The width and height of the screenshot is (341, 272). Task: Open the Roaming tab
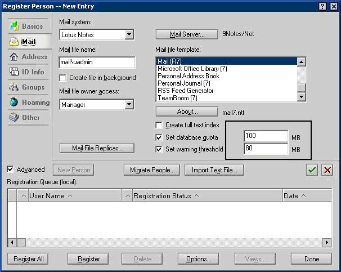pos(29,102)
